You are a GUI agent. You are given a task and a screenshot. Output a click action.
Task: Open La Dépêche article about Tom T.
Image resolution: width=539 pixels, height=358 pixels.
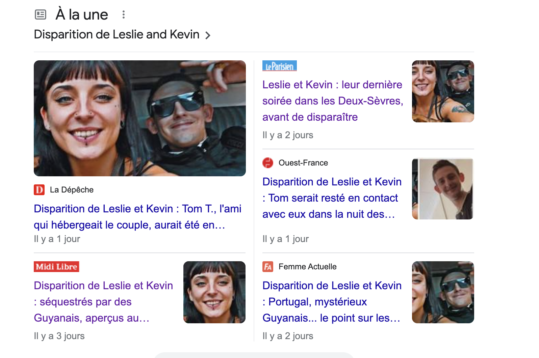coord(137,217)
